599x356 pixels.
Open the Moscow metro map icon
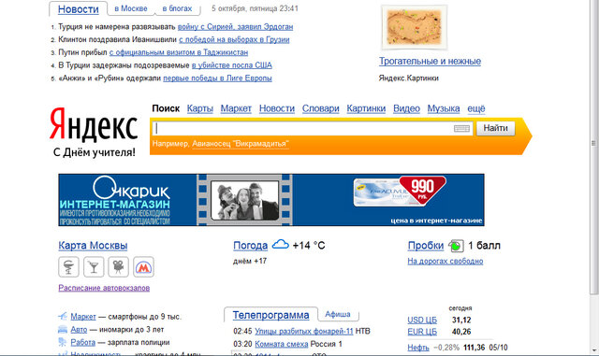[x=143, y=266]
